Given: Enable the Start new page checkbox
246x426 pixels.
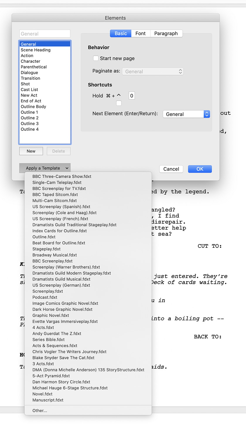Looking at the screenshot, I should 96,58.
